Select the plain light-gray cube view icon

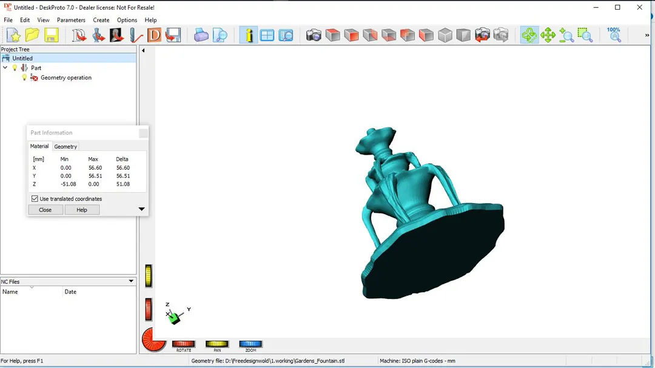coord(445,35)
